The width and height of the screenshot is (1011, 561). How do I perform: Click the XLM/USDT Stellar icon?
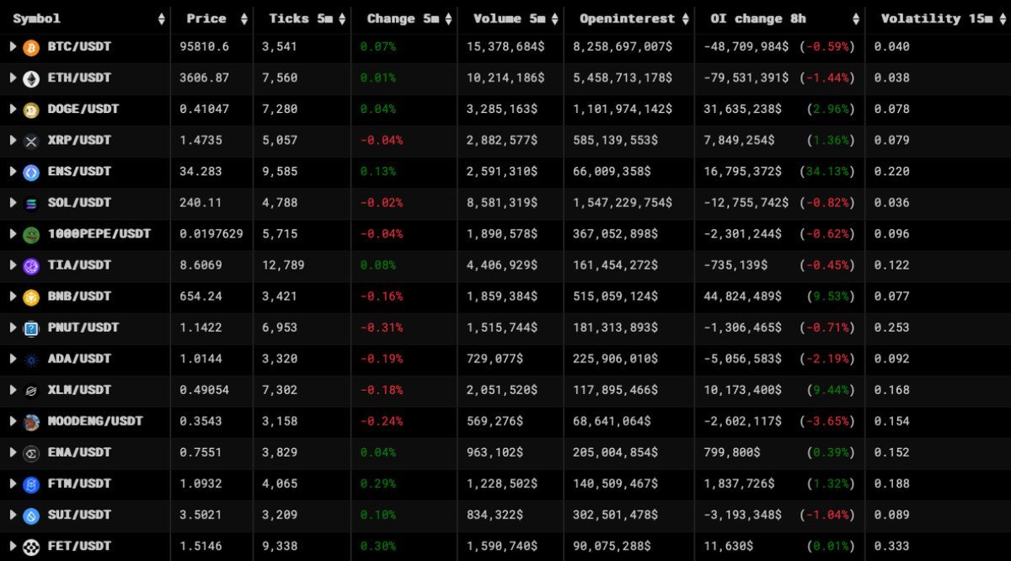pos(31,390)
